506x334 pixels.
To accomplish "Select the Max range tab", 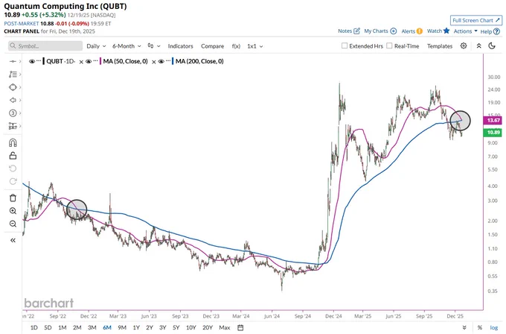I will coord(225,327).
